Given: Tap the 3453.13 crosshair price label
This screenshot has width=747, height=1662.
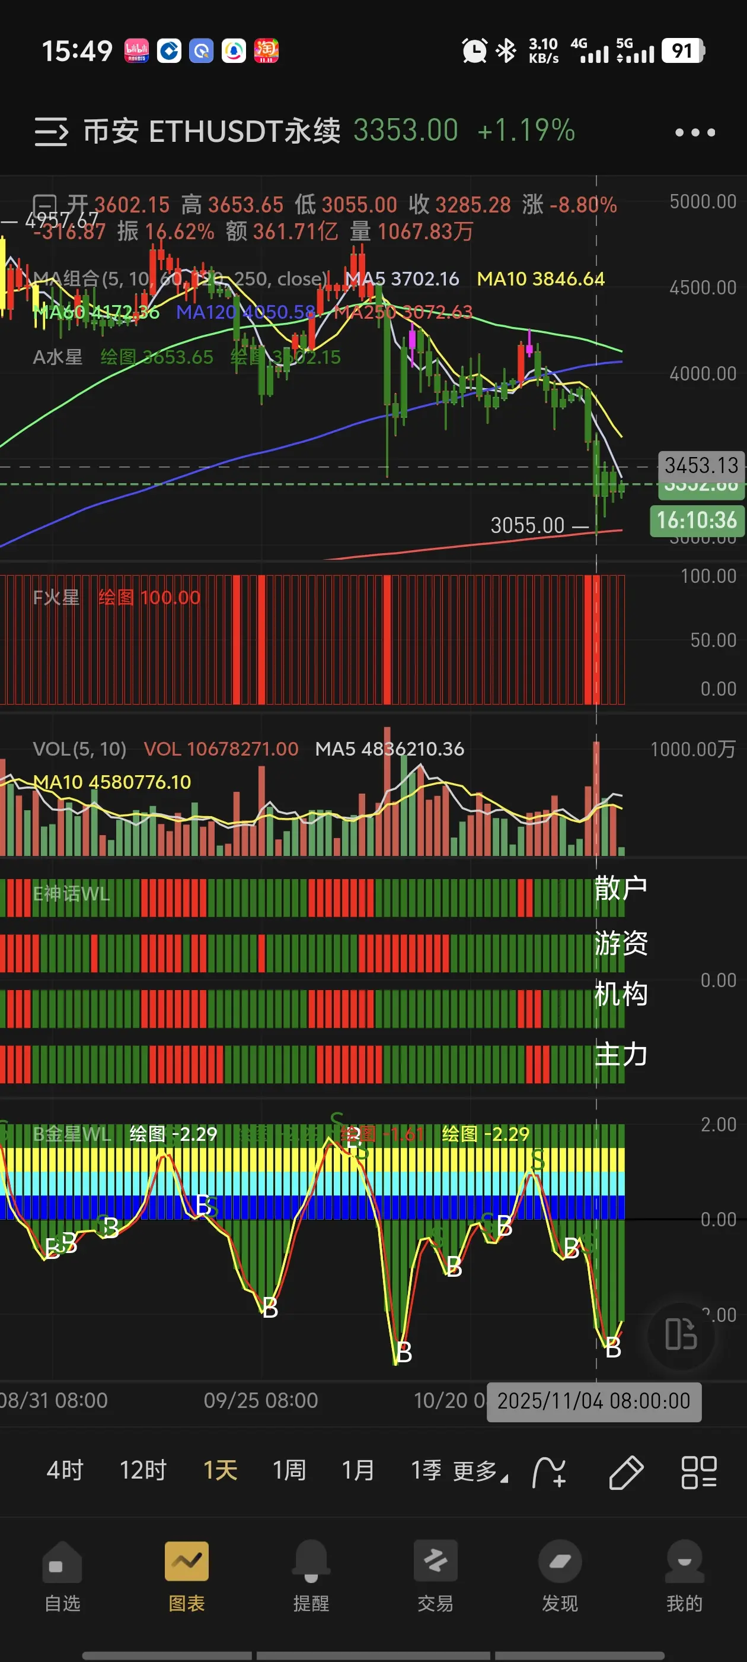Looking at the screenshot, I should 701,465.
